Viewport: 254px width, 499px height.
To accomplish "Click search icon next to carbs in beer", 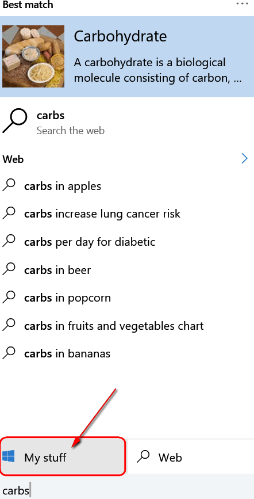I will tap(9, 269).
